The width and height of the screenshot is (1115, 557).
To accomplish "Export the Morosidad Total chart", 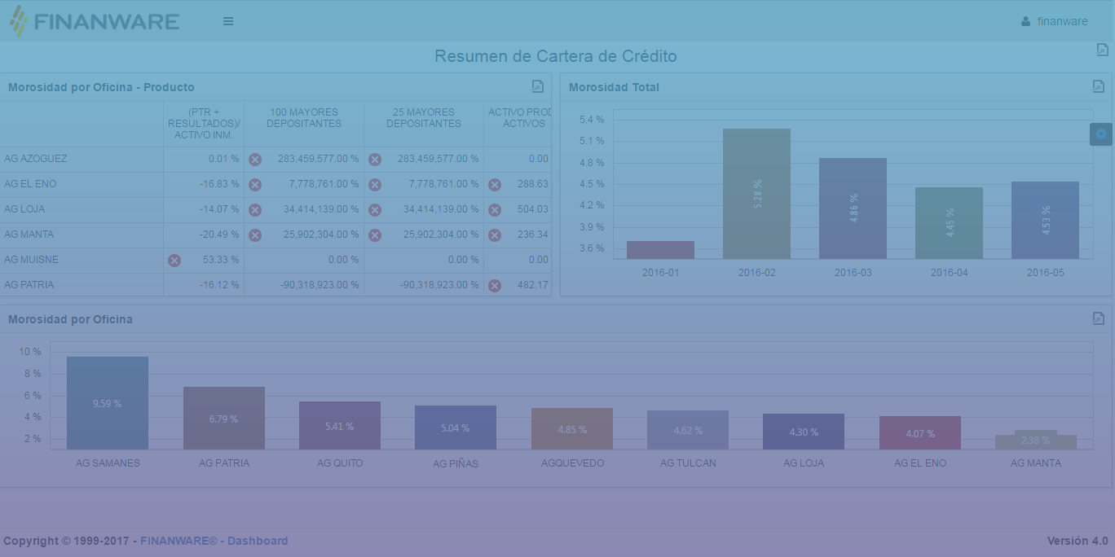I will click(x=1098, y=86).
